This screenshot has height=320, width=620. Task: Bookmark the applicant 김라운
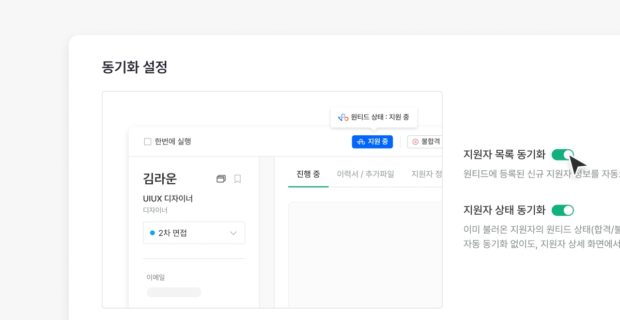point(238,179)
